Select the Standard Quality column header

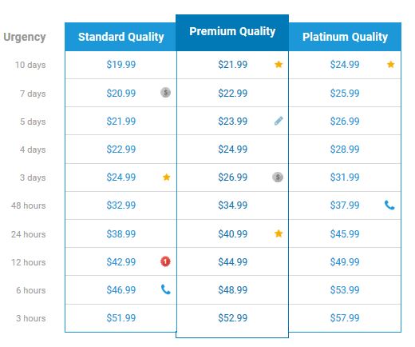[121, 37]
